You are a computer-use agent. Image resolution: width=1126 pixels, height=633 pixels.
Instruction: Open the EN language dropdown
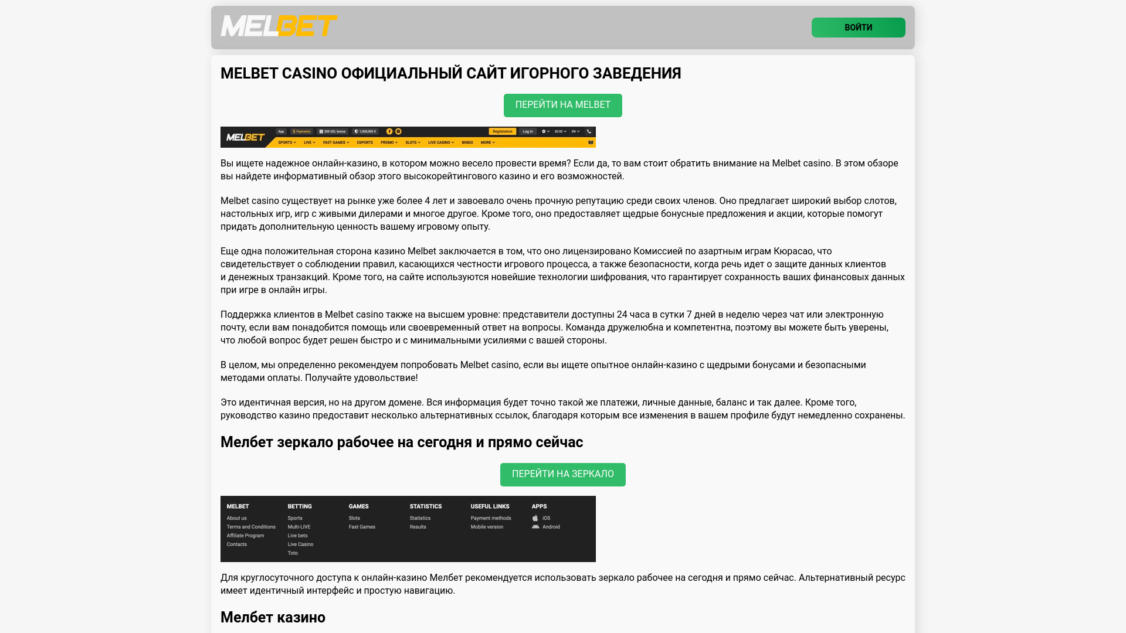pyautogui.click(x=576, y=131)
